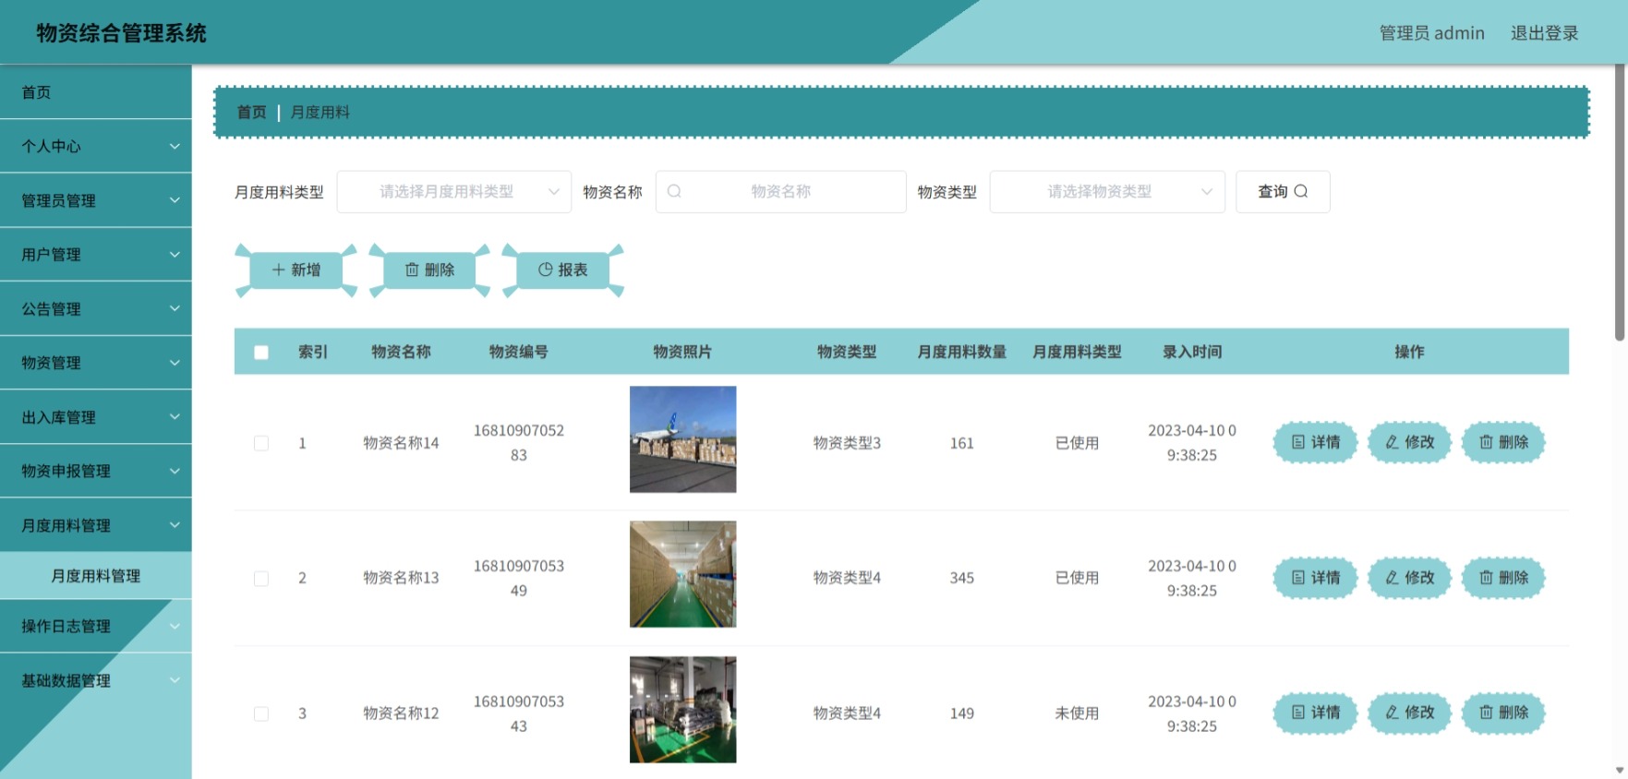Click 首页 breadcrumb link

[251, 112]
